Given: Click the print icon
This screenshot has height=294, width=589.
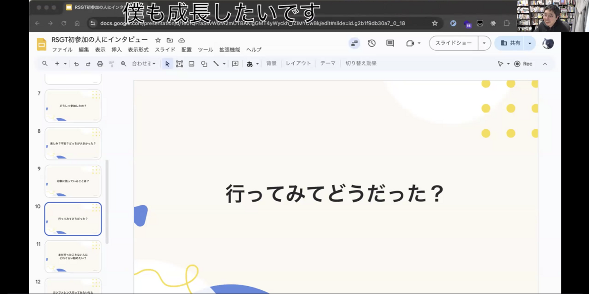Looking at the screenshot, I should [x=100, y=64].
